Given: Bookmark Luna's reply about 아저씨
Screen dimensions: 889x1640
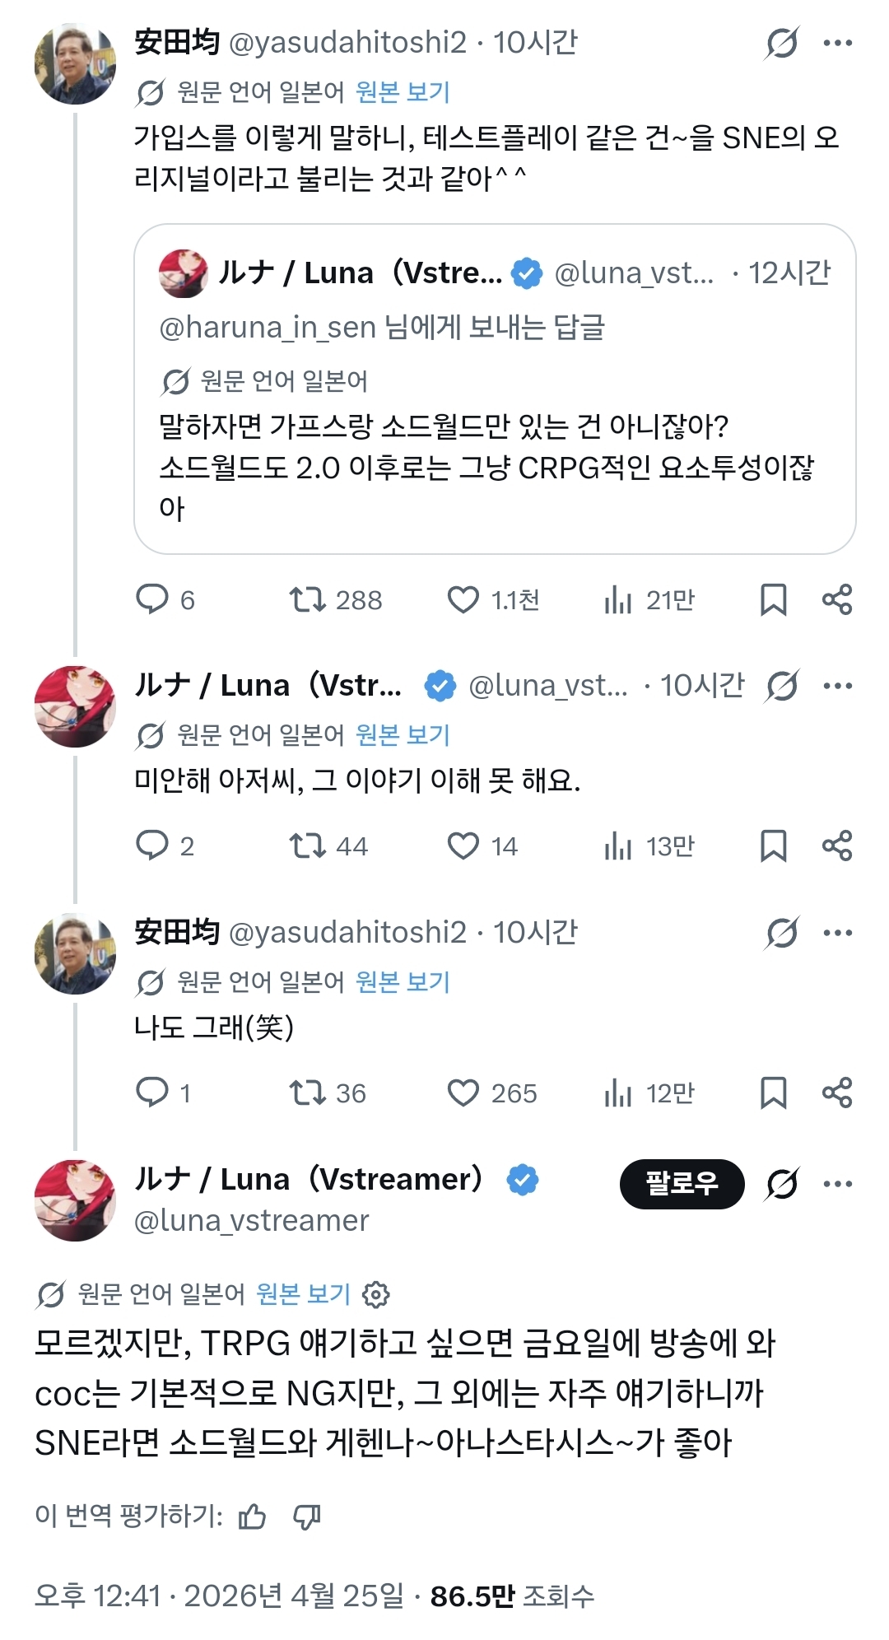Looking at the screenshot, I should (x=773, y=846).
